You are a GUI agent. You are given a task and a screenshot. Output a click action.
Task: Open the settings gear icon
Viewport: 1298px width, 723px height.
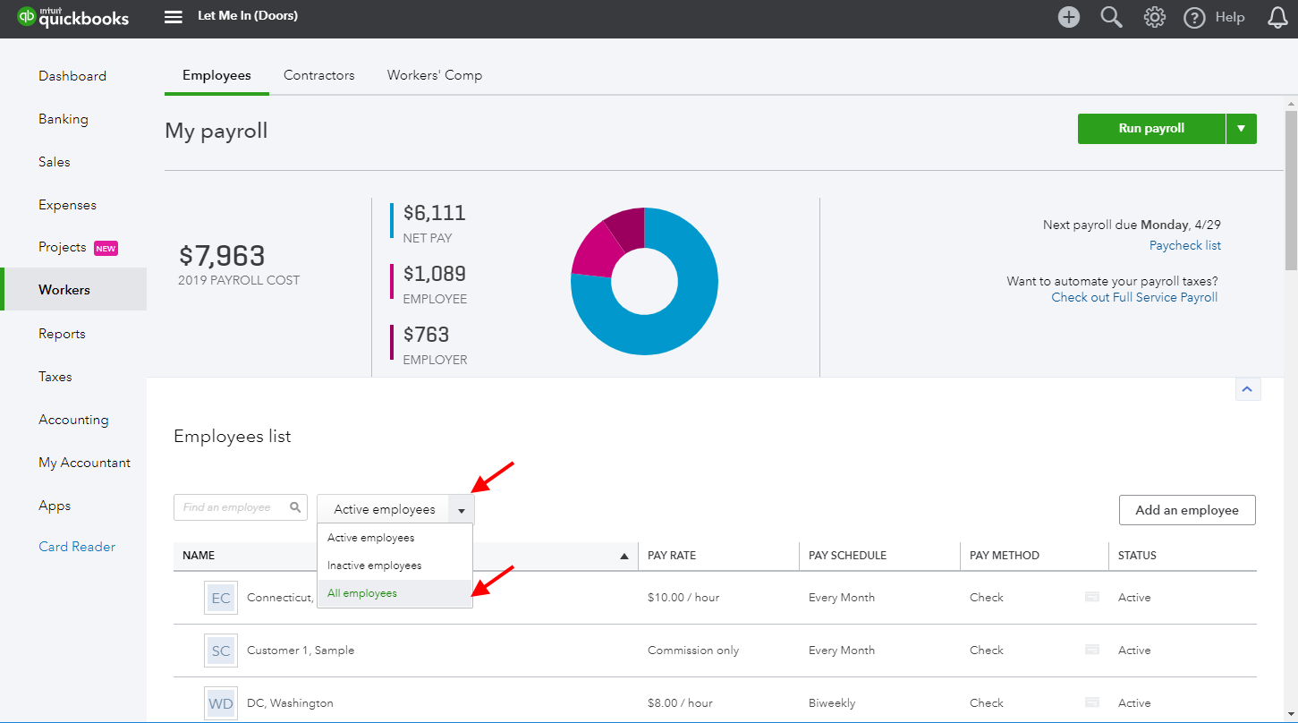(x=1155, y=17)
